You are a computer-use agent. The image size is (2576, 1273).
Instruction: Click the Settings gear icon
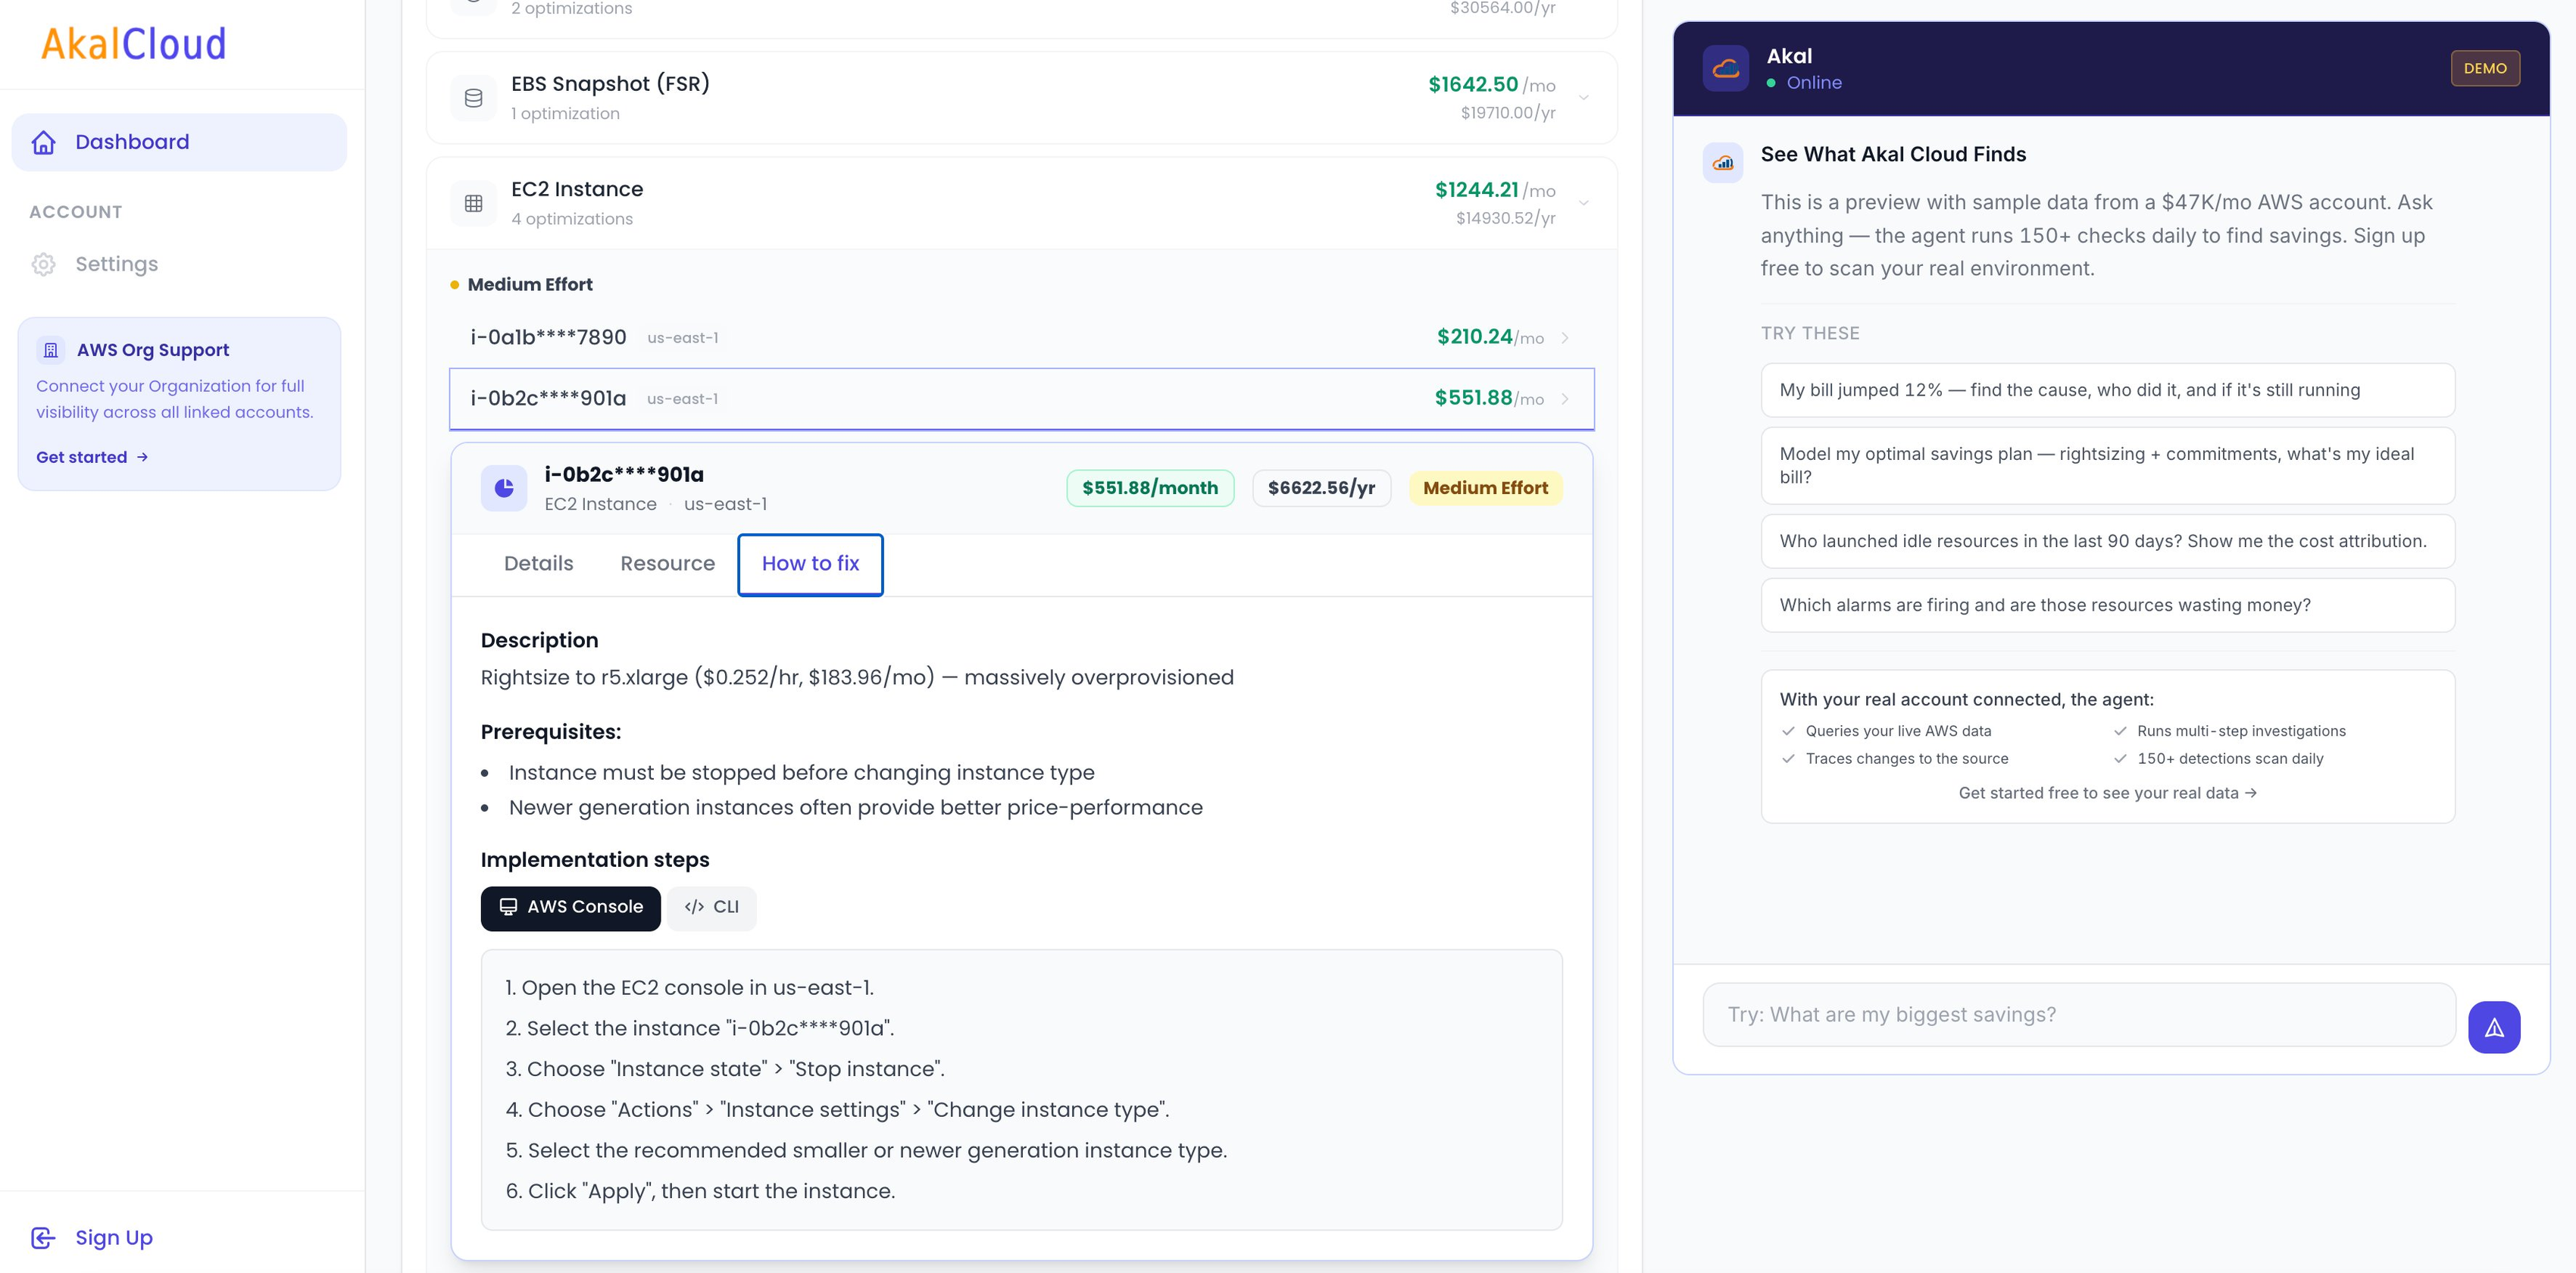pos(44,265)
